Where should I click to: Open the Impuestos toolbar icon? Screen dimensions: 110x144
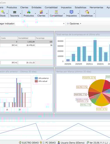click(x=71, y=12)
